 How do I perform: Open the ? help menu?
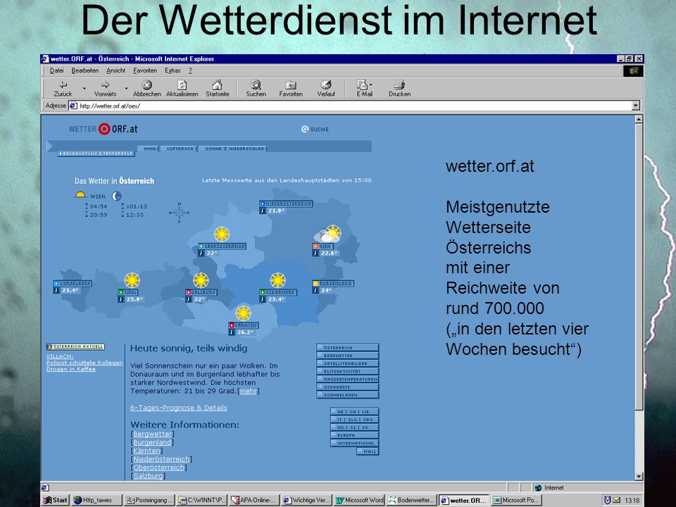coord(189,70)
